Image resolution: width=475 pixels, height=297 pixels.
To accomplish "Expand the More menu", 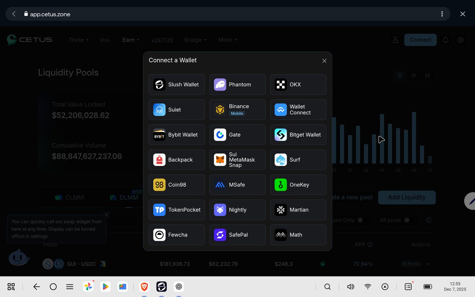I will [228, 40].
